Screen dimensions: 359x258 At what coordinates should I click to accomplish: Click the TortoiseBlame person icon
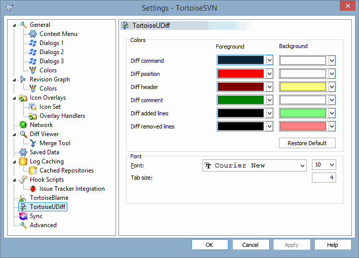(23, 198)
